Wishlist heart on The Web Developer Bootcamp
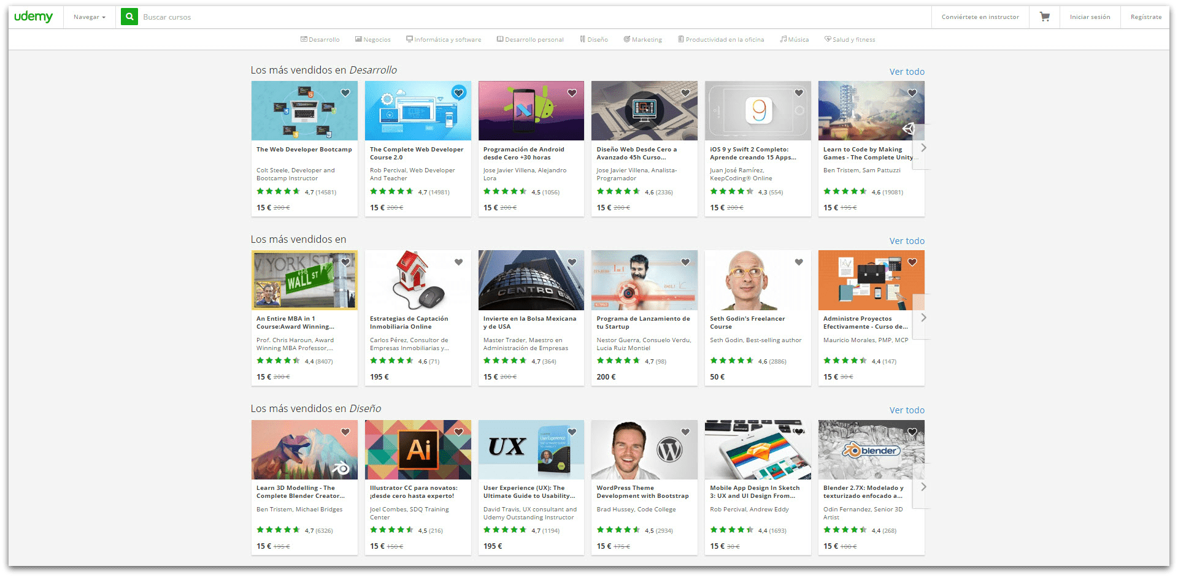This screenshot has width=1178, height=577. pos(345,93)
